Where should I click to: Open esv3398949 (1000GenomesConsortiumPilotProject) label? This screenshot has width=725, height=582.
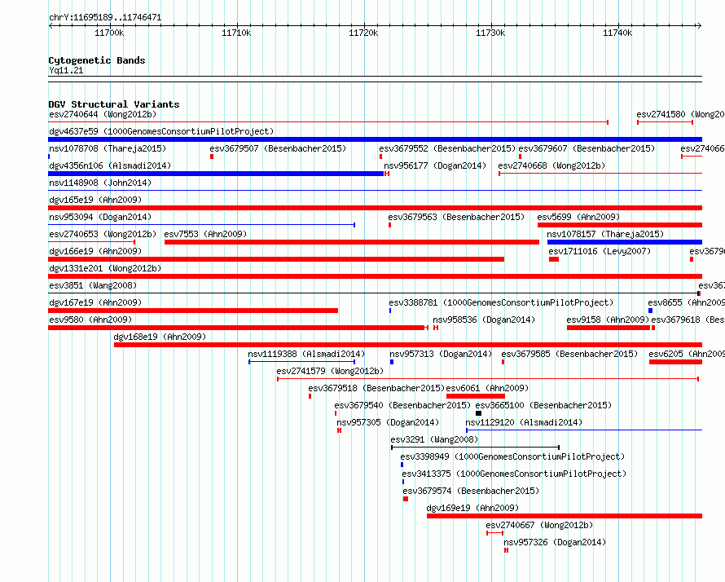tap(512, 456)
